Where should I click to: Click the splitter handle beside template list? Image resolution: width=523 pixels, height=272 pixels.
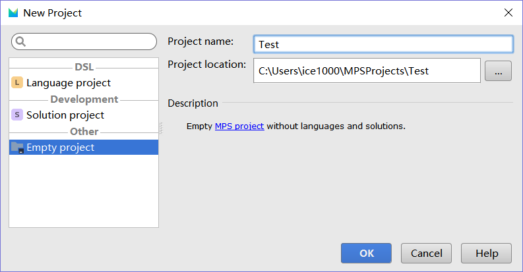[x=161, y=128]
